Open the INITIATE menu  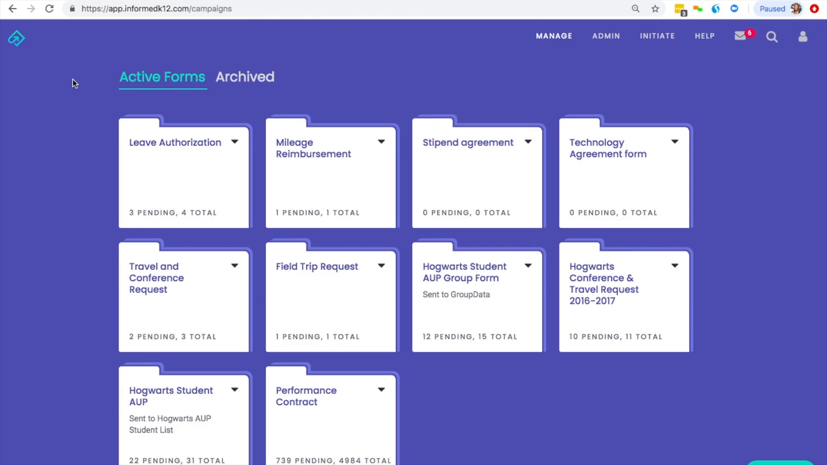(x=657, y=36)
